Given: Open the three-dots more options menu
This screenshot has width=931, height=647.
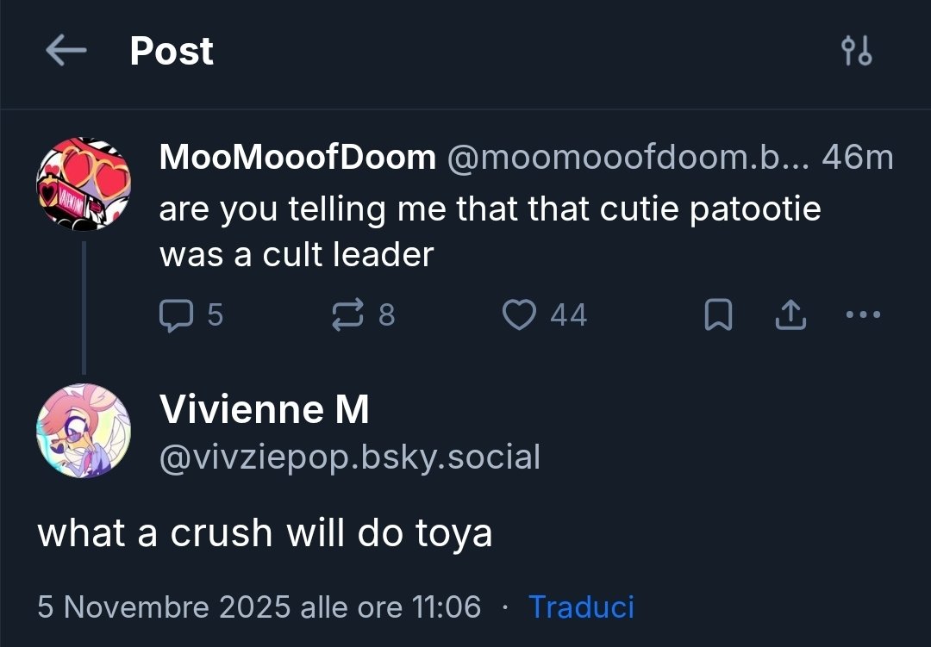Looking at the screenshot, I should (x=863, y=314).
